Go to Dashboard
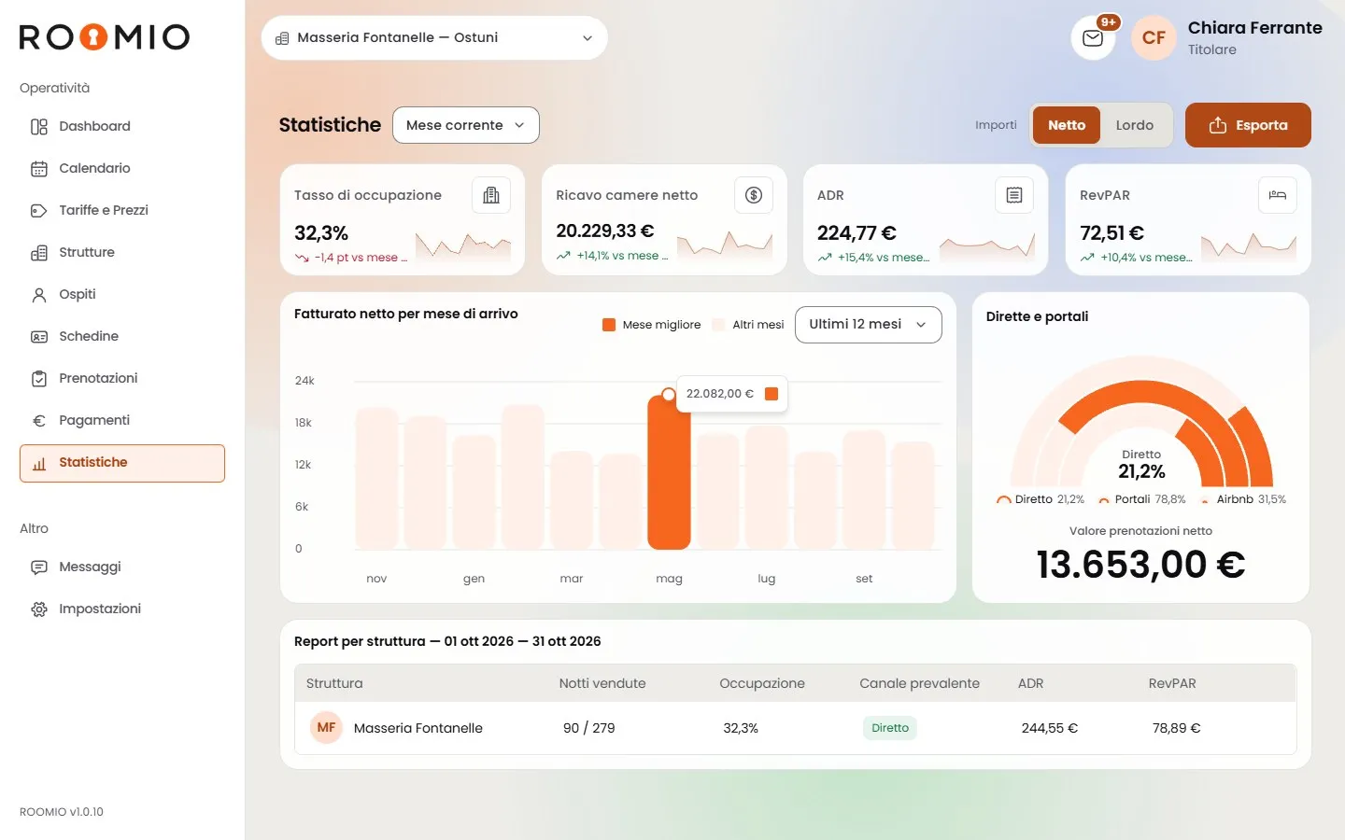This screenshot has width=1345, height=840. click(122, 127)
